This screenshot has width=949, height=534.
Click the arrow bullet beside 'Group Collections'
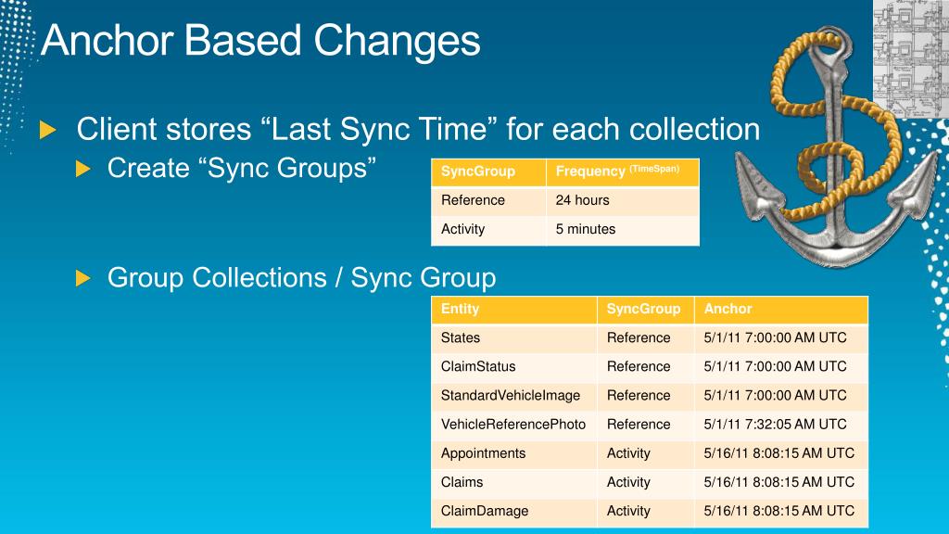pos(82,278)
